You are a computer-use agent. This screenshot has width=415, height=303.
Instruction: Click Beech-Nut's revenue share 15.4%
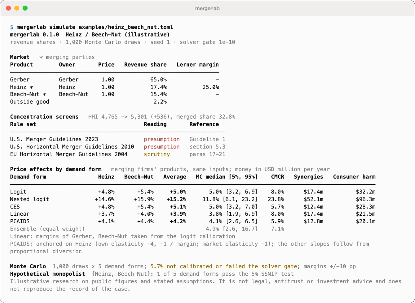click(158, 94)
